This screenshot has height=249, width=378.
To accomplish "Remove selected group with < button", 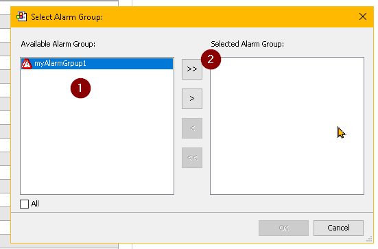I will point(192,128).
